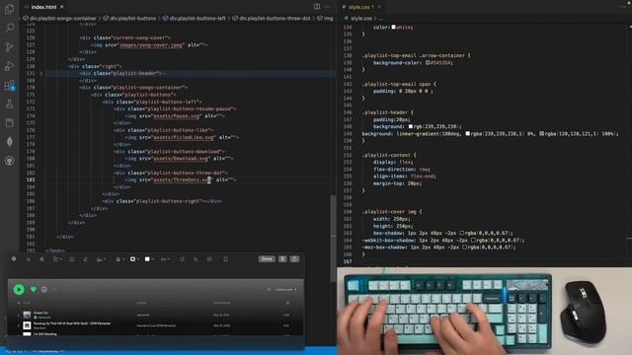The image size is (632, 355).
Task: Open the Run and Debug view
Action: (9, 66)
